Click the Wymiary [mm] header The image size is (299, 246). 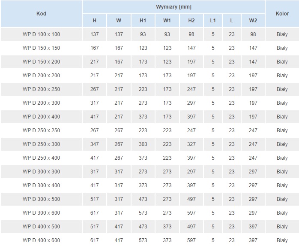tap(173, 7)
